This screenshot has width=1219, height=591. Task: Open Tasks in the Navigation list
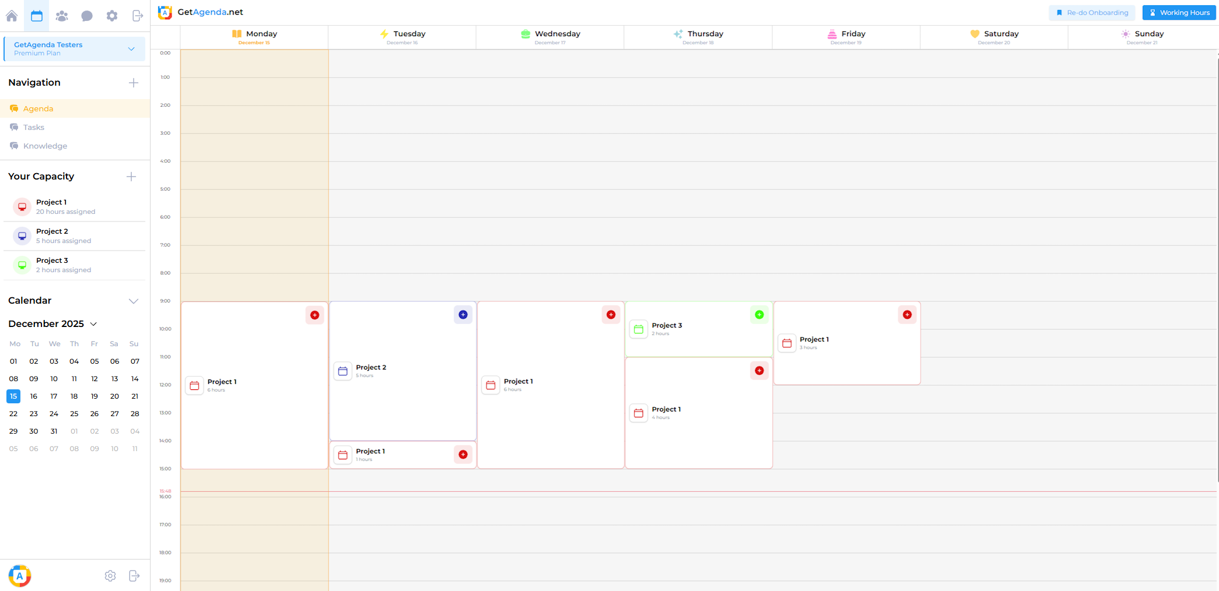(x=75, y=127)
